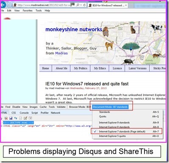
Task: Close the 'IE10 for Windows7 released' tab
Action: click(x=126, y=6)
